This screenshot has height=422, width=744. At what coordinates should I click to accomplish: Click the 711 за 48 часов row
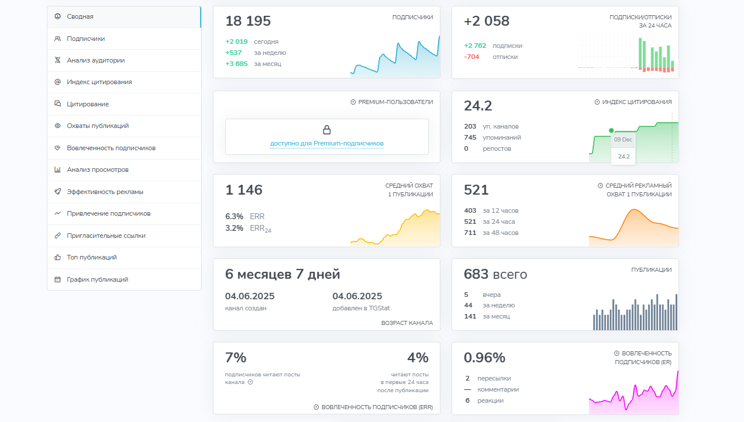tap(491, 233)
